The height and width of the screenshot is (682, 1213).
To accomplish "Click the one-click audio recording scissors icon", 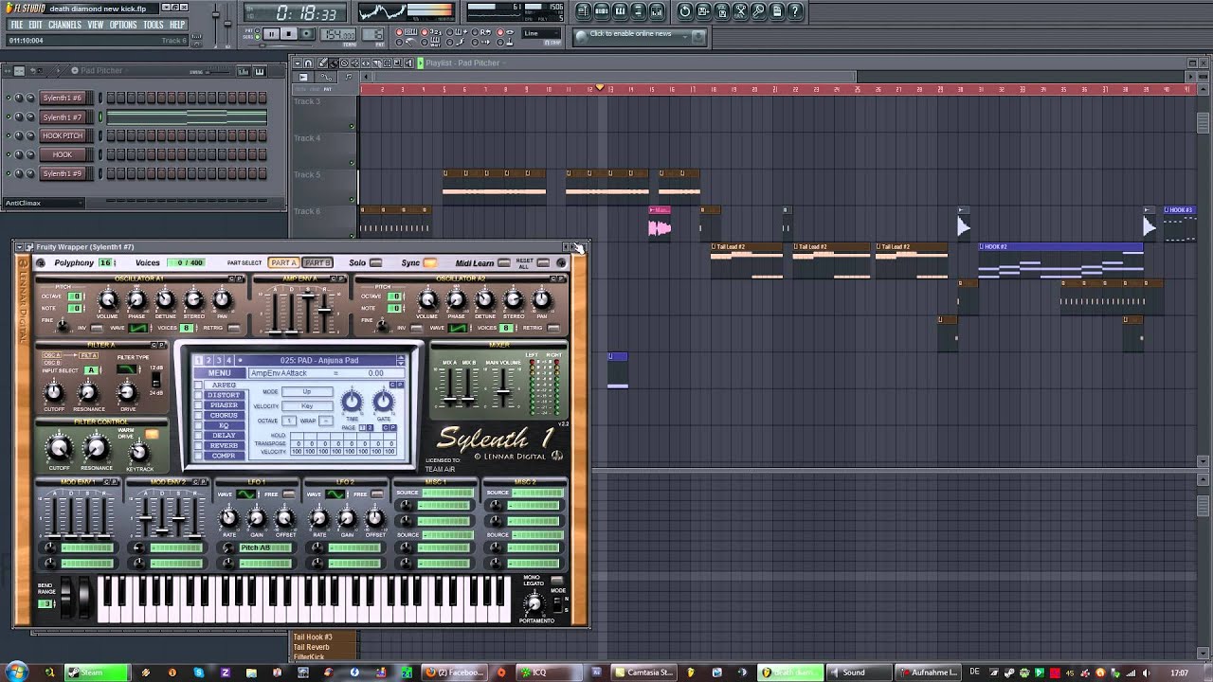I will (740, 11).
